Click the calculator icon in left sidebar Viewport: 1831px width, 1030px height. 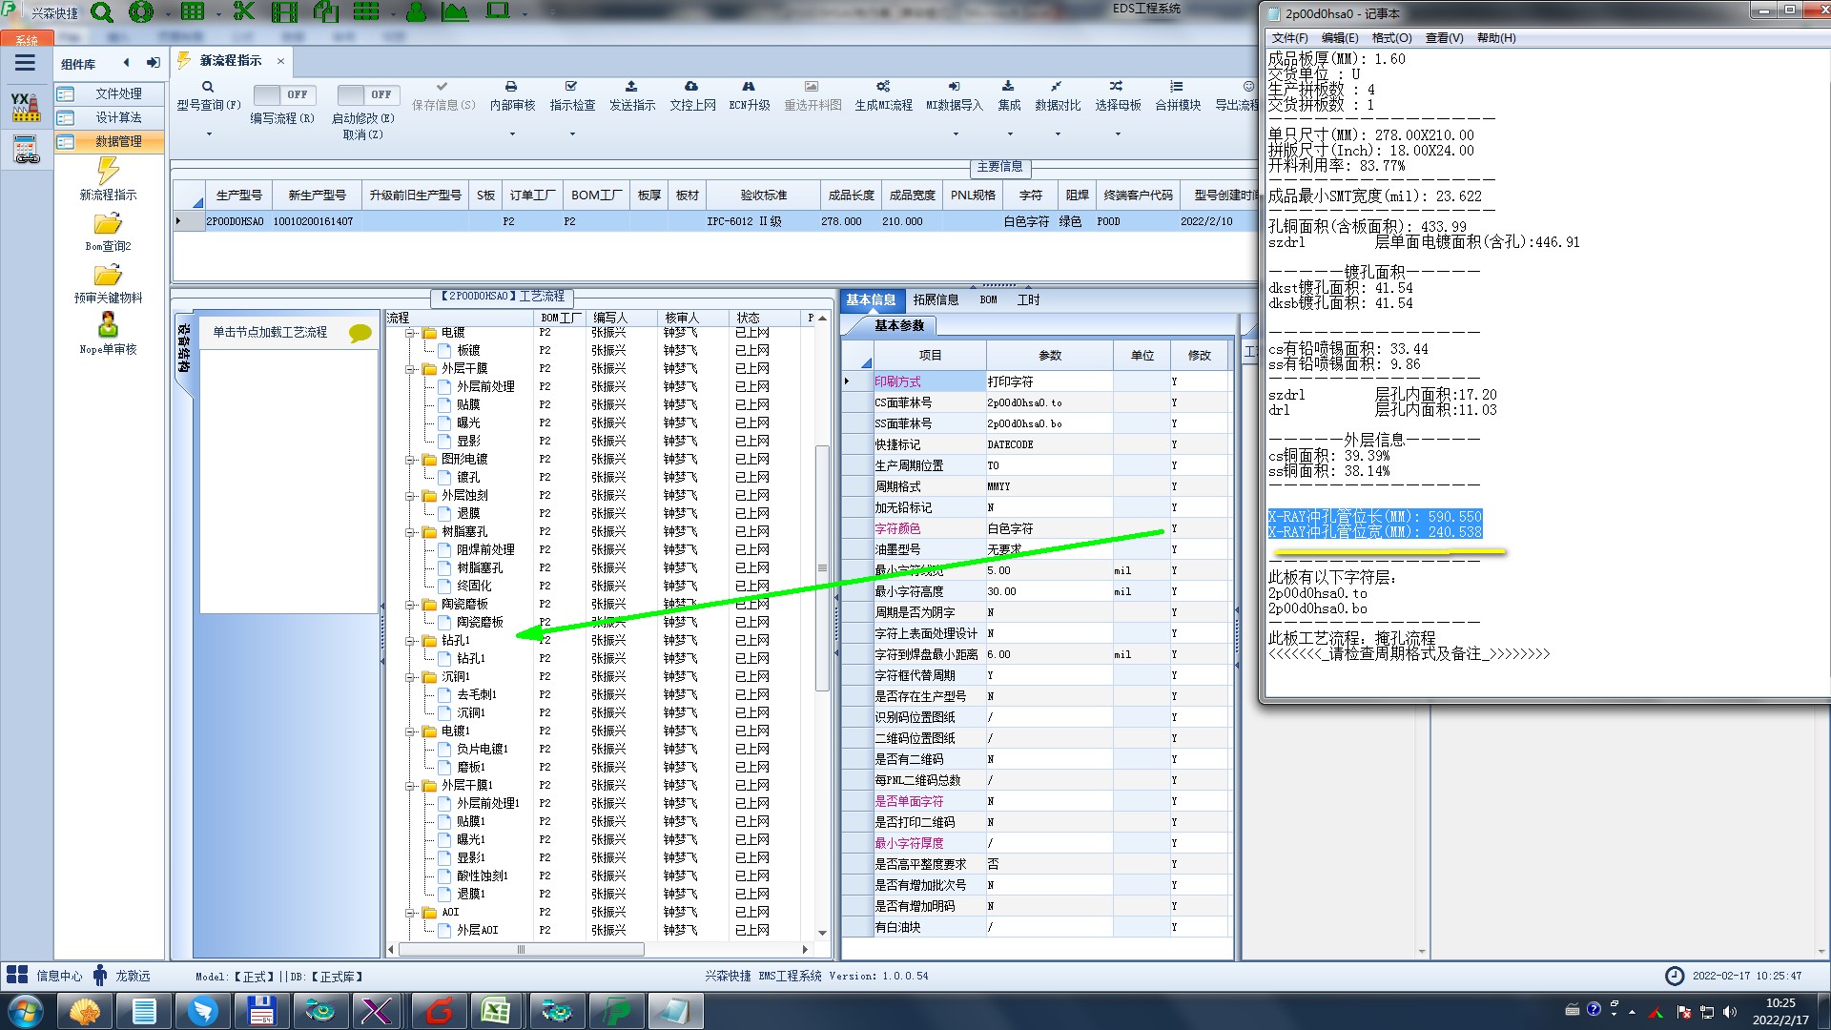pyautogui.click(x=26, y=150)
